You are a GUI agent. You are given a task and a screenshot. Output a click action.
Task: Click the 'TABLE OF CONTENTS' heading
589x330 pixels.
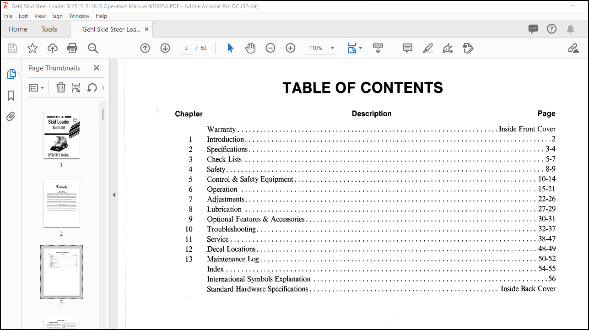tap(363, 87)
